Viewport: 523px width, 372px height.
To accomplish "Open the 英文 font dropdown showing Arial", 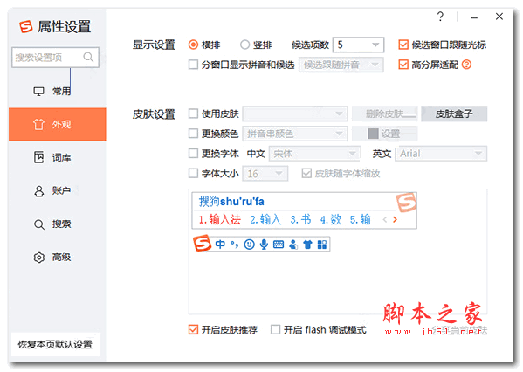I will (441, 154).
